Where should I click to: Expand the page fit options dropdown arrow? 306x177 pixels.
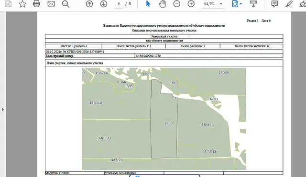coord(241,4)
